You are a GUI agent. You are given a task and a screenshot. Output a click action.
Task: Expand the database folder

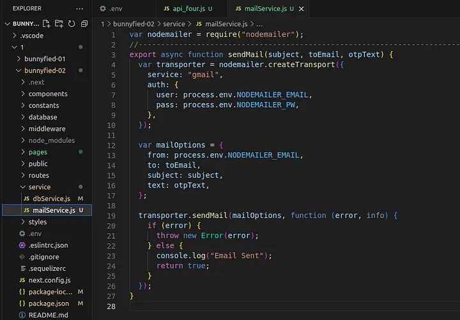[x=23, y=117]
